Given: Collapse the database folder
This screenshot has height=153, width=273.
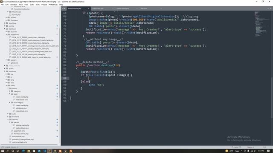Looking at the screenshot, I should tap(5, 29).
